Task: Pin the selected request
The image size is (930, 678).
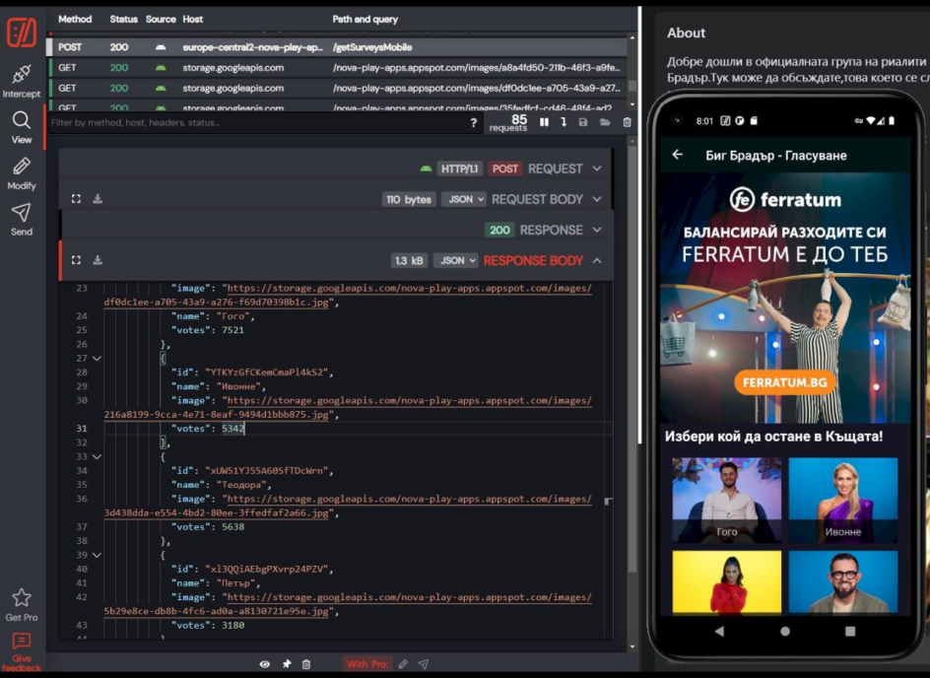Action: point(287,664)
